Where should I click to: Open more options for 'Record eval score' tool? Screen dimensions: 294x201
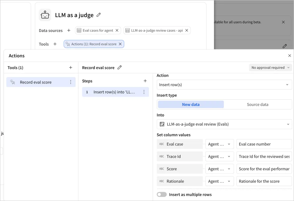(71, 82)
